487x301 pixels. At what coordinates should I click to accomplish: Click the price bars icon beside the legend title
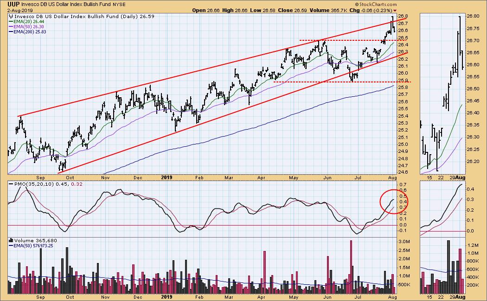(11, 16)
